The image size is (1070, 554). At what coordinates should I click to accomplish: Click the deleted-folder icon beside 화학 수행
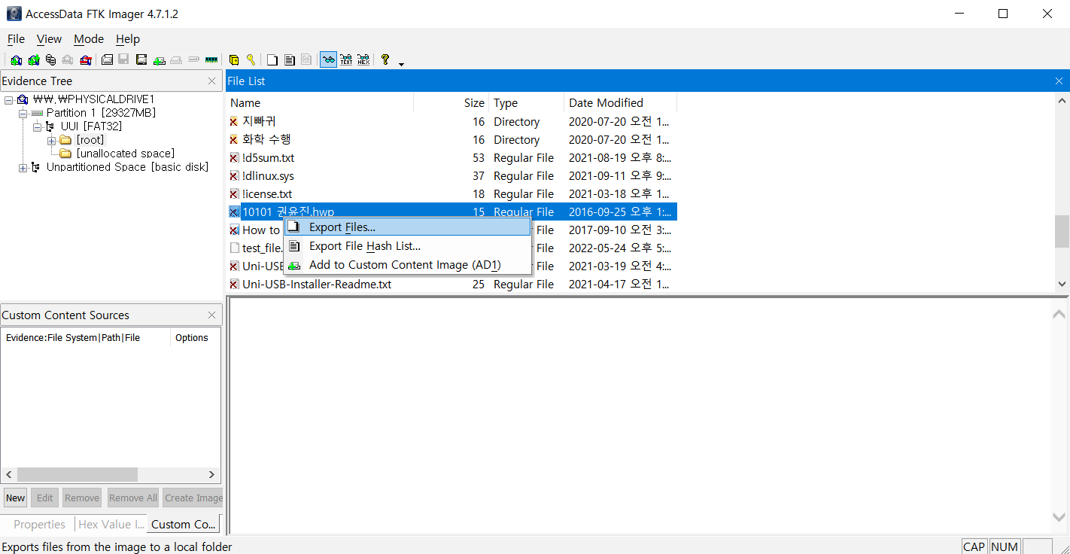pyautogui.click(x=234, y=140)
